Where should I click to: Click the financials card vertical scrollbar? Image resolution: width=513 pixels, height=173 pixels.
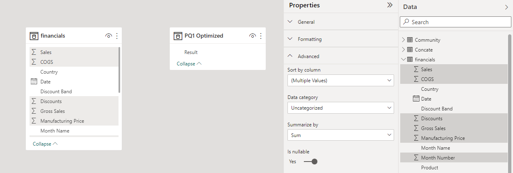point(119,70)
